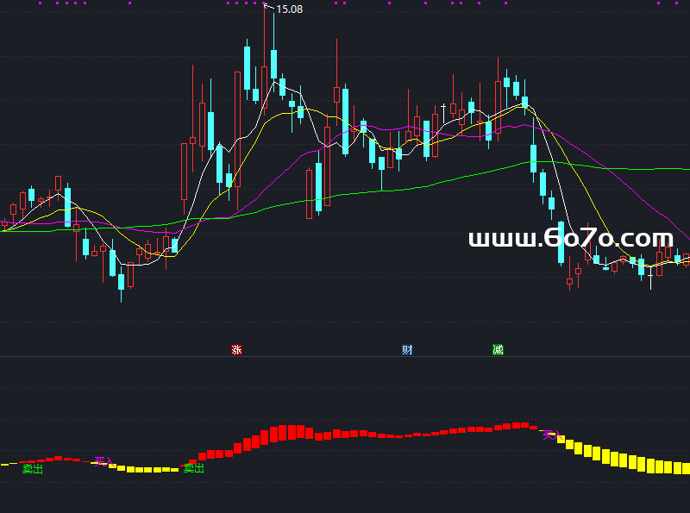This screenshot has width=690, height=513.
Task: Click the tallest red indicator bar
Action: [293, 431]
